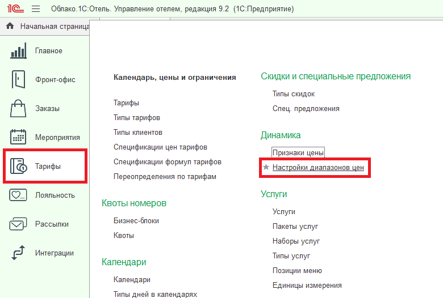This screenshot has width=443, height=298.
Task: Click the Тарифы price document icon
Action: pos(18,166)
